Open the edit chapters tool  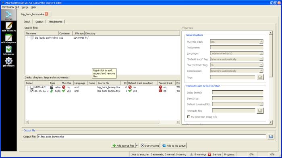[8, 39]
